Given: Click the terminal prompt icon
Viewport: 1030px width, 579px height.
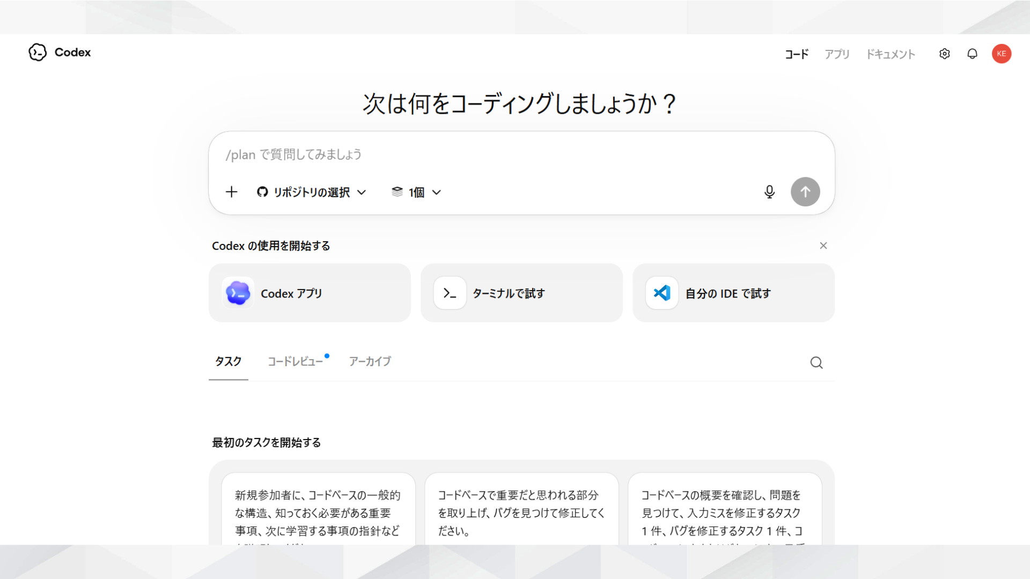Looking at the screenshot, I should click(450, 293).
